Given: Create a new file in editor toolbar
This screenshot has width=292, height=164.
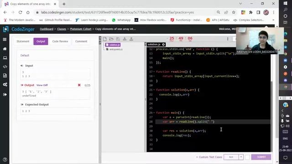Looking at the screenshot, I should pos(104,39).
